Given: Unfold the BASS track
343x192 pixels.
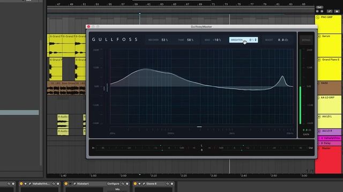Looking at the screenshot, I should [318, 83].
